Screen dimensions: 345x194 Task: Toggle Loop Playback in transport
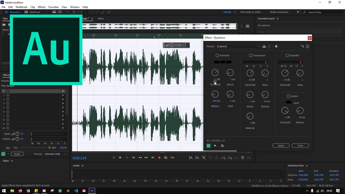166,158
